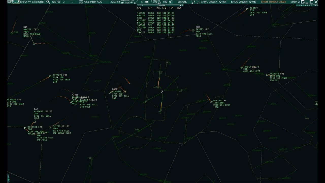Click the KLM1032 aircraft tag

(15, 103)
